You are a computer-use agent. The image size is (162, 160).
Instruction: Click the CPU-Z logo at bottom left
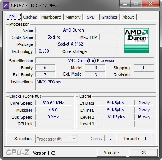(18, 153)
